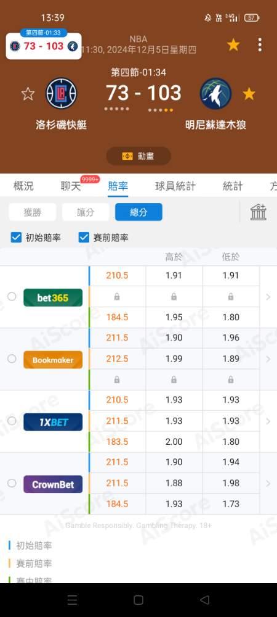Tap the 明尼蘇達木狼 team name

(x=215, y=125)
